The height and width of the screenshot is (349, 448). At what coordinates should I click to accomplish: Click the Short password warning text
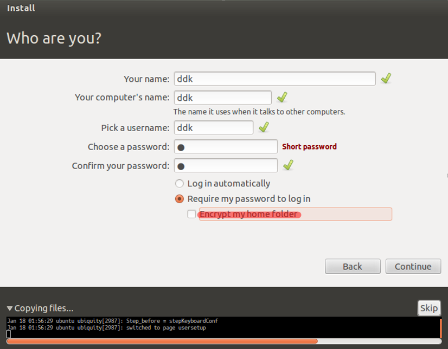(x=309, y=147)
